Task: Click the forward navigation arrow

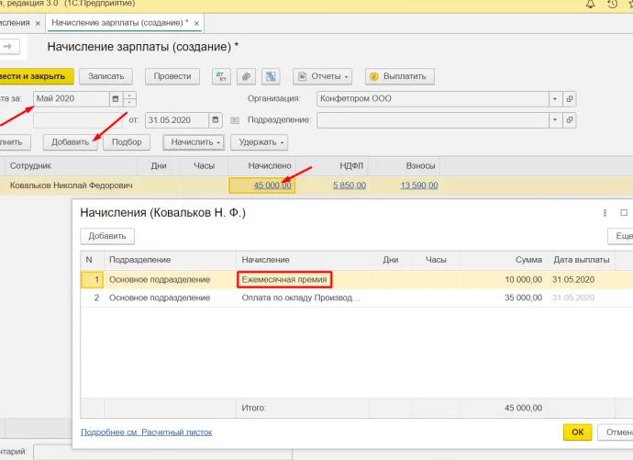Action: 7,47
